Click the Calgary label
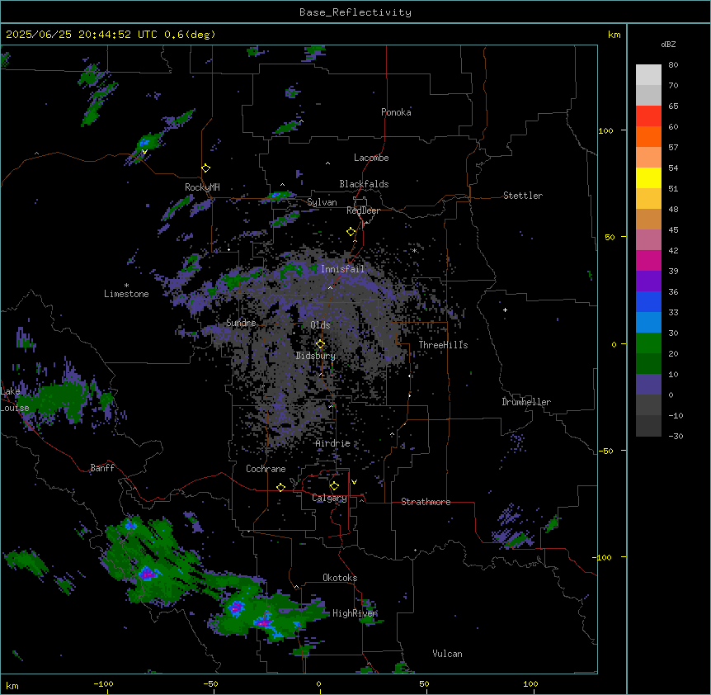The image size is (711, 695). tap(329, 498)
